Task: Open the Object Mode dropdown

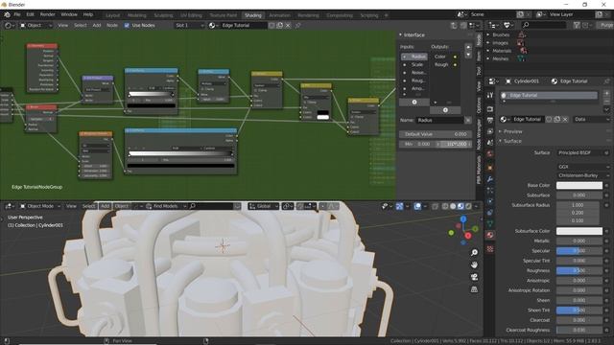Action: coord(40,206)
